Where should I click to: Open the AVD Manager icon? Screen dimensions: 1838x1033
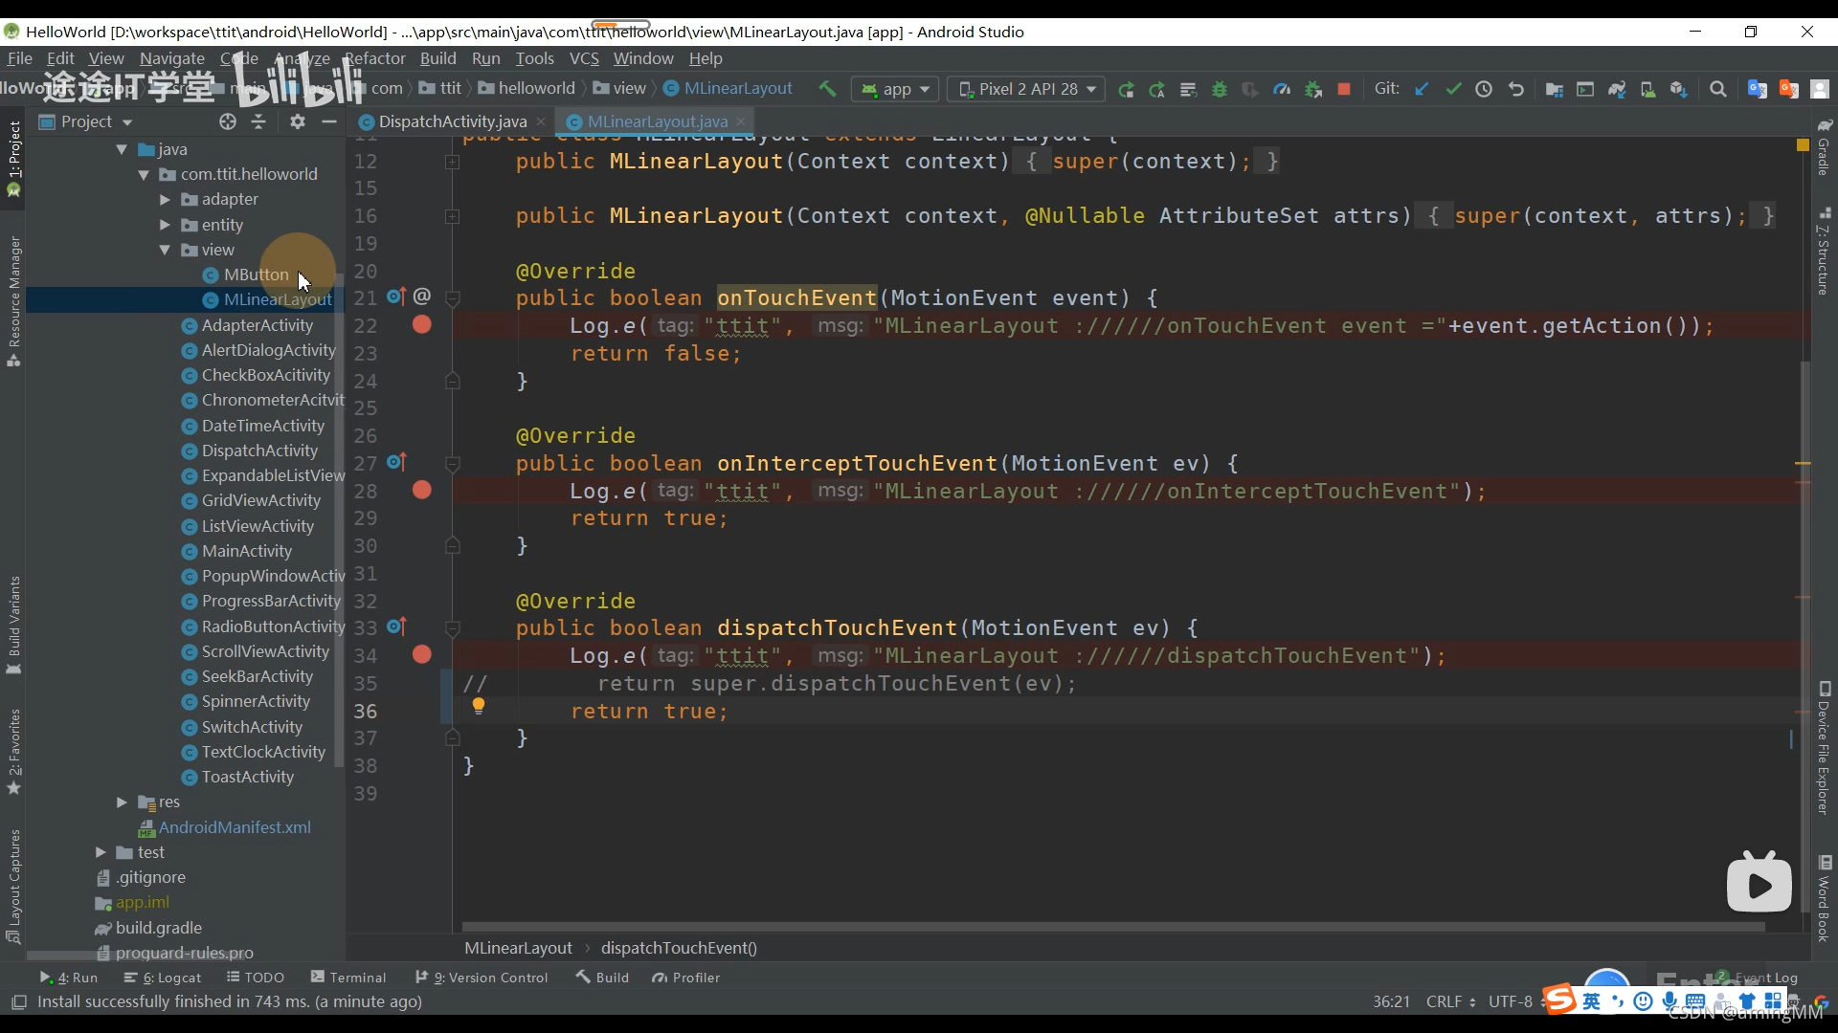pyautogui.click(x=1647, y=89)
